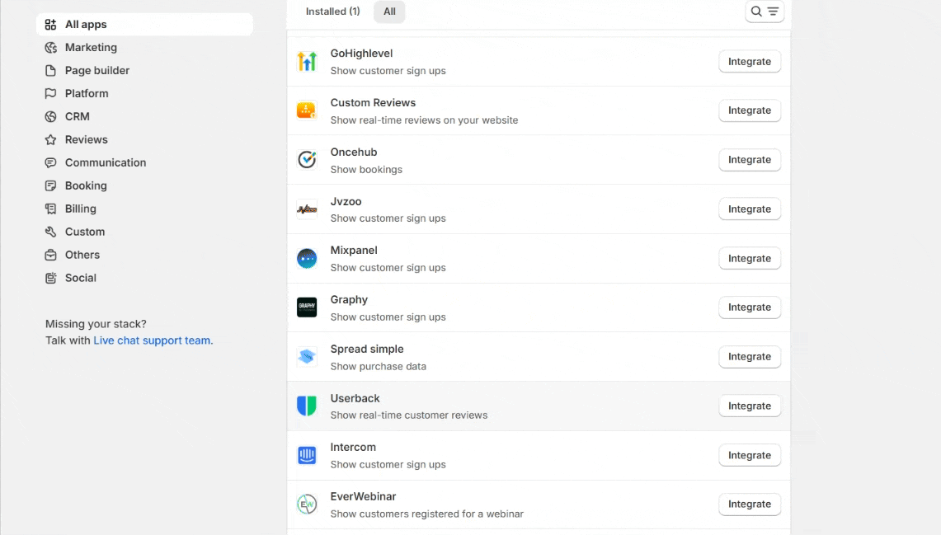The image size is (941, 535).
Task: Click Integrate for Spread simple
Action: click(750, 357)
